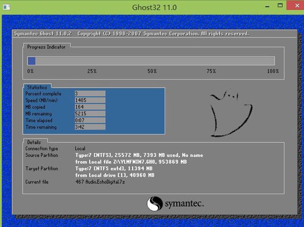Click the 75% progress scale label

click(x=211, y=71)
